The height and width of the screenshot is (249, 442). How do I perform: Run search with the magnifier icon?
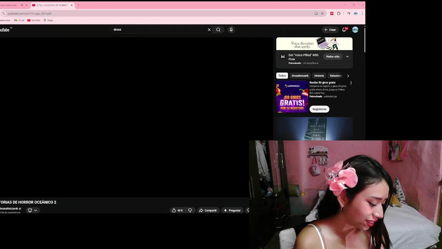click(x=218, y=30)
